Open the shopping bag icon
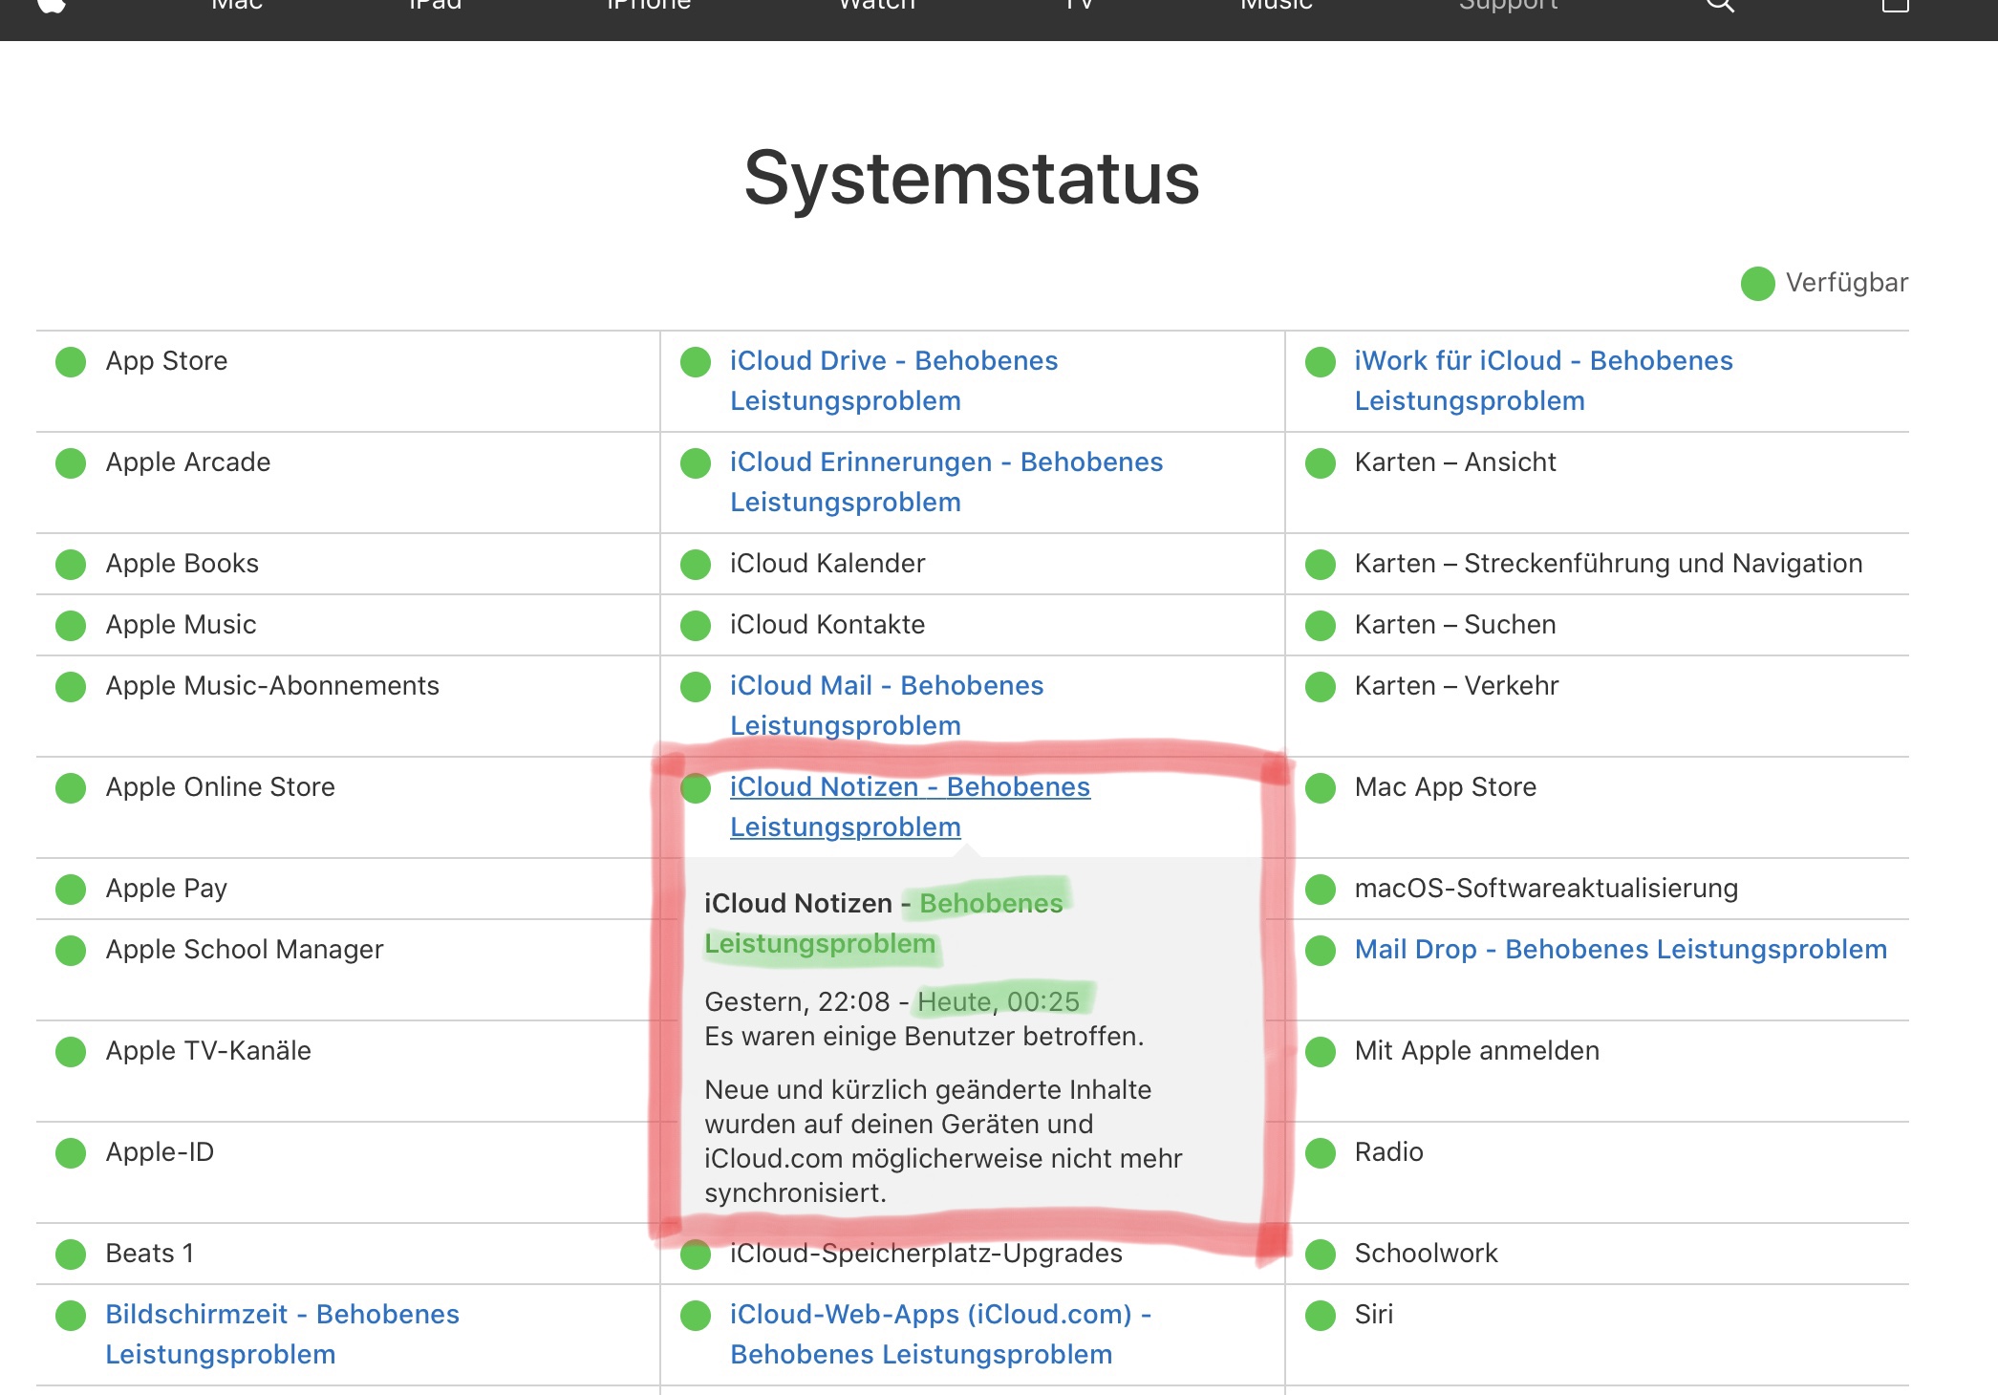Viewport: 1998px width, 1395px height. coord(1895,5)
